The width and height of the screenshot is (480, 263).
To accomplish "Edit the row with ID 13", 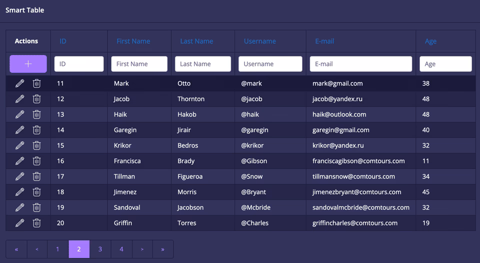I will click(x=19, y=114).
